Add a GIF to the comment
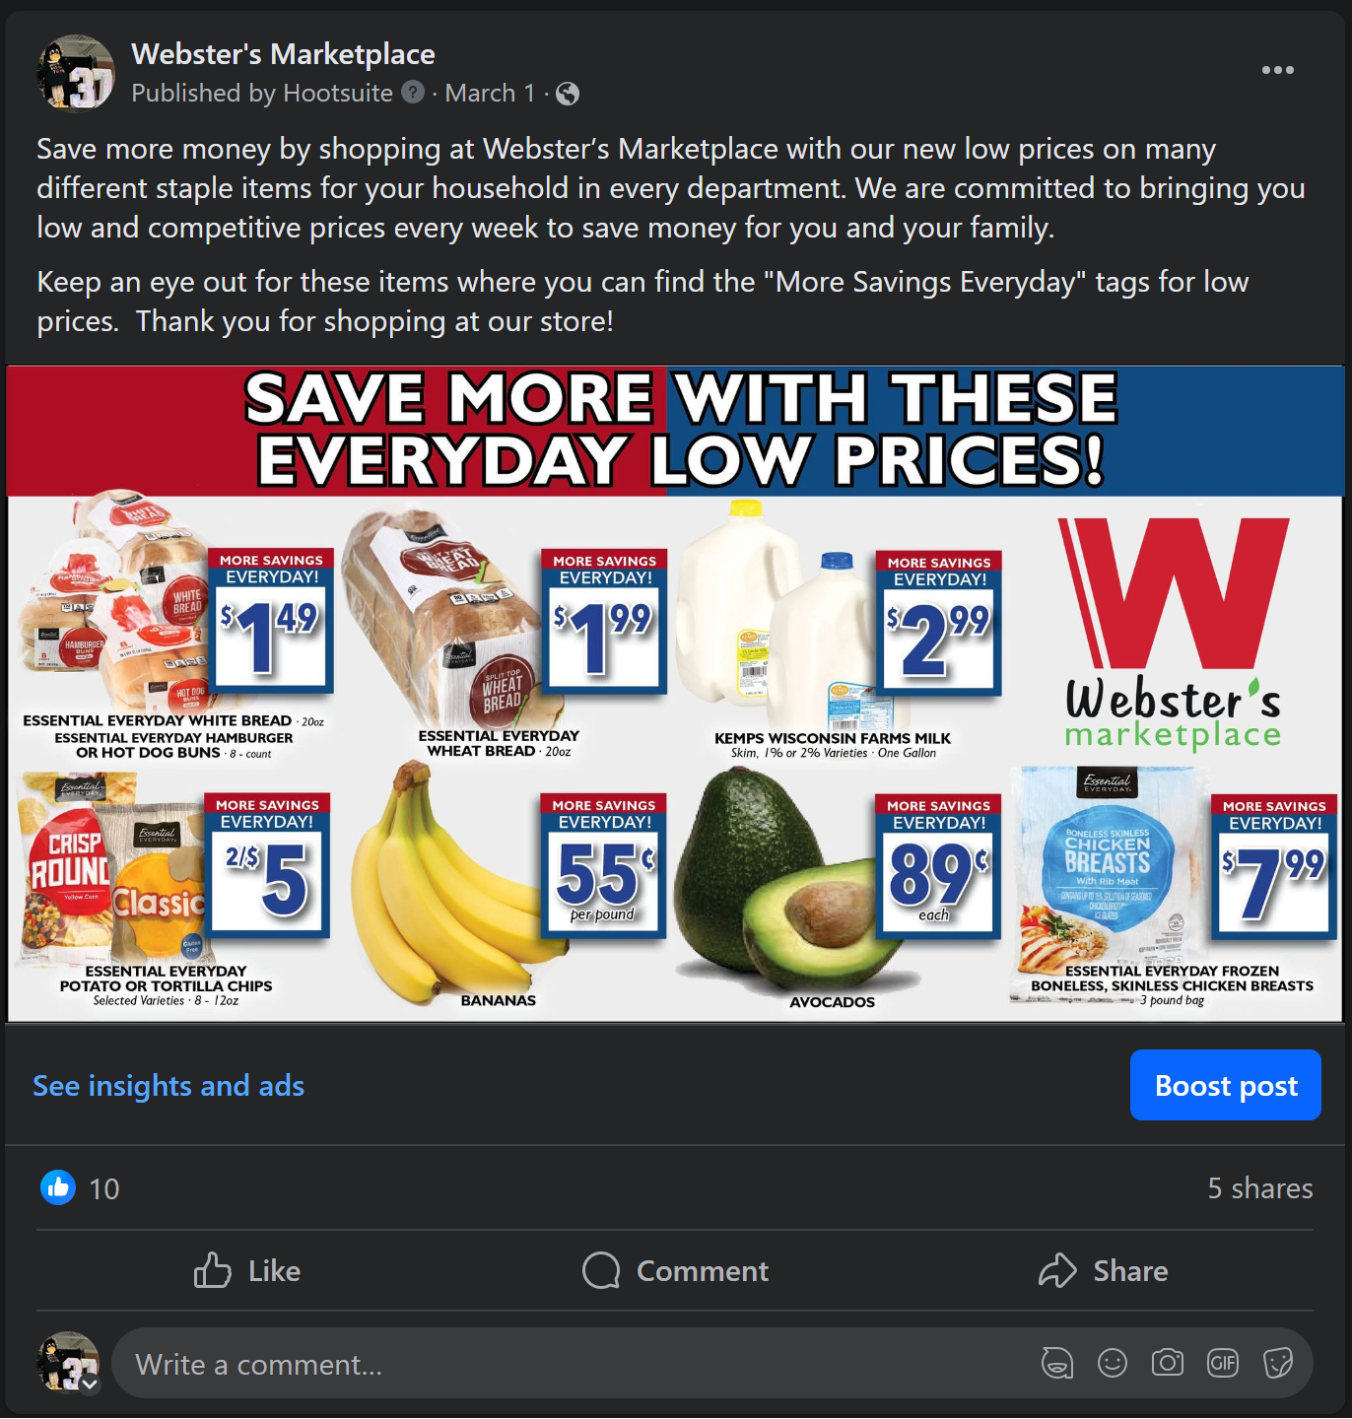The height and width of the screenshot is (1419, 1352). [x=1223, y=1363]
